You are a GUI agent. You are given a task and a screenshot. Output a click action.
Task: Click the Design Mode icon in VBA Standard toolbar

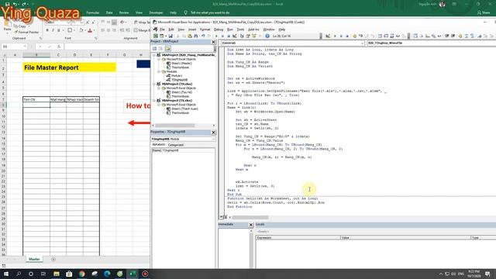point(234,36)
